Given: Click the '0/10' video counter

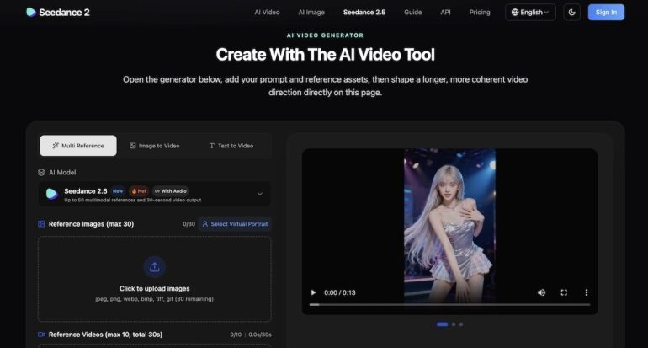Looking at the screenshot, I should [x=236, y=335].
